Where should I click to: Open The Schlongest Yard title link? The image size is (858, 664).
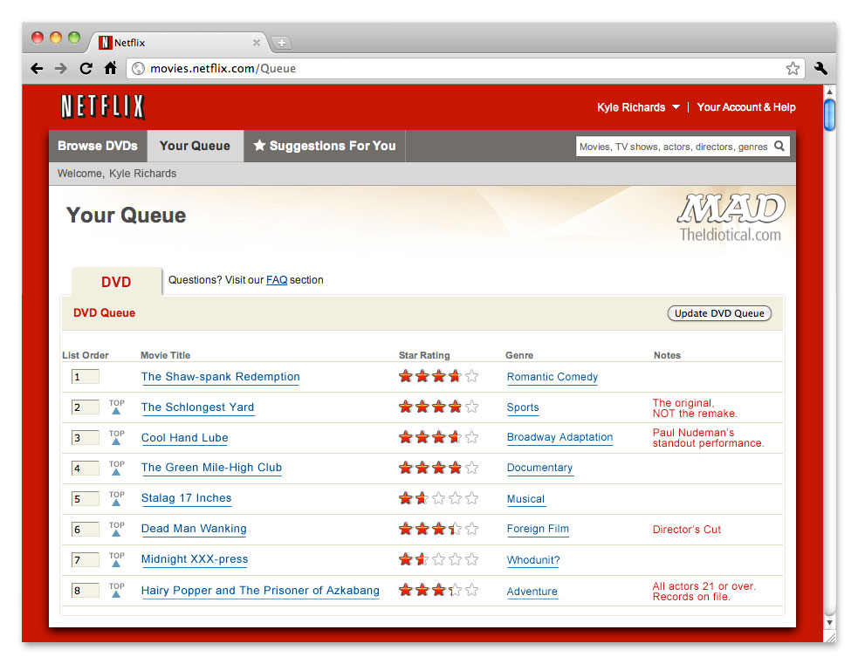click(197, 407)
